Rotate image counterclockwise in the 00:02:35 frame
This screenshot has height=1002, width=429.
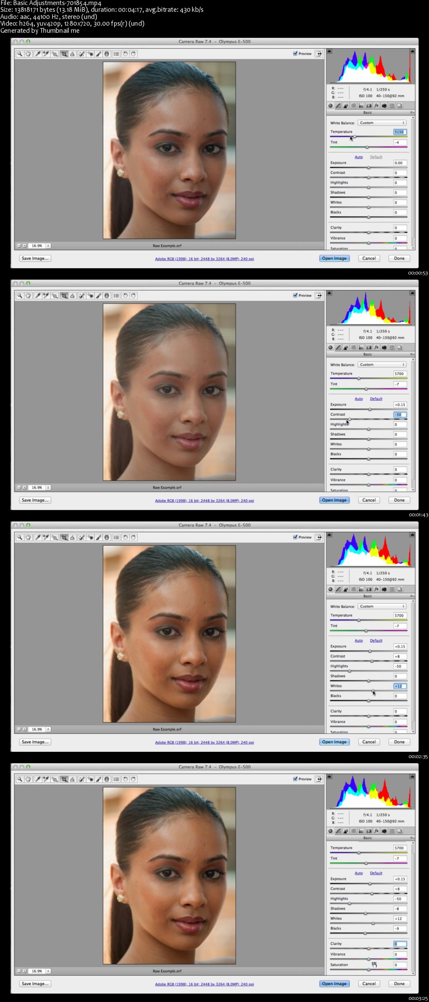click(x=125, y=537)
